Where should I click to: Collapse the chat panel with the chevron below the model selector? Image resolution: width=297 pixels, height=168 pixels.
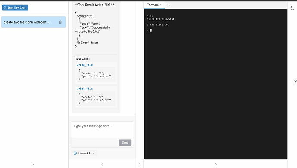(x=102, y=164)
